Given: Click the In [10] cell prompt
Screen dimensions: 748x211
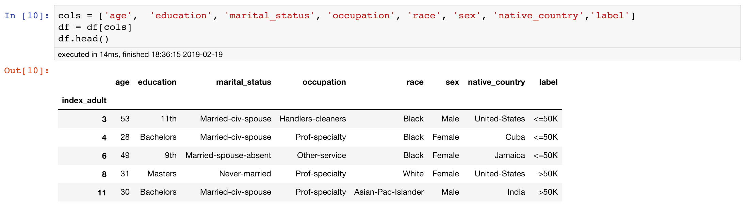Looking at the screenshot, I should click(x=27, y=16).
